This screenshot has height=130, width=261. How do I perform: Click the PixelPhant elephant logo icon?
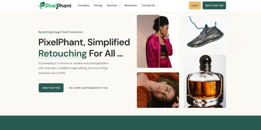click(42, 5)
